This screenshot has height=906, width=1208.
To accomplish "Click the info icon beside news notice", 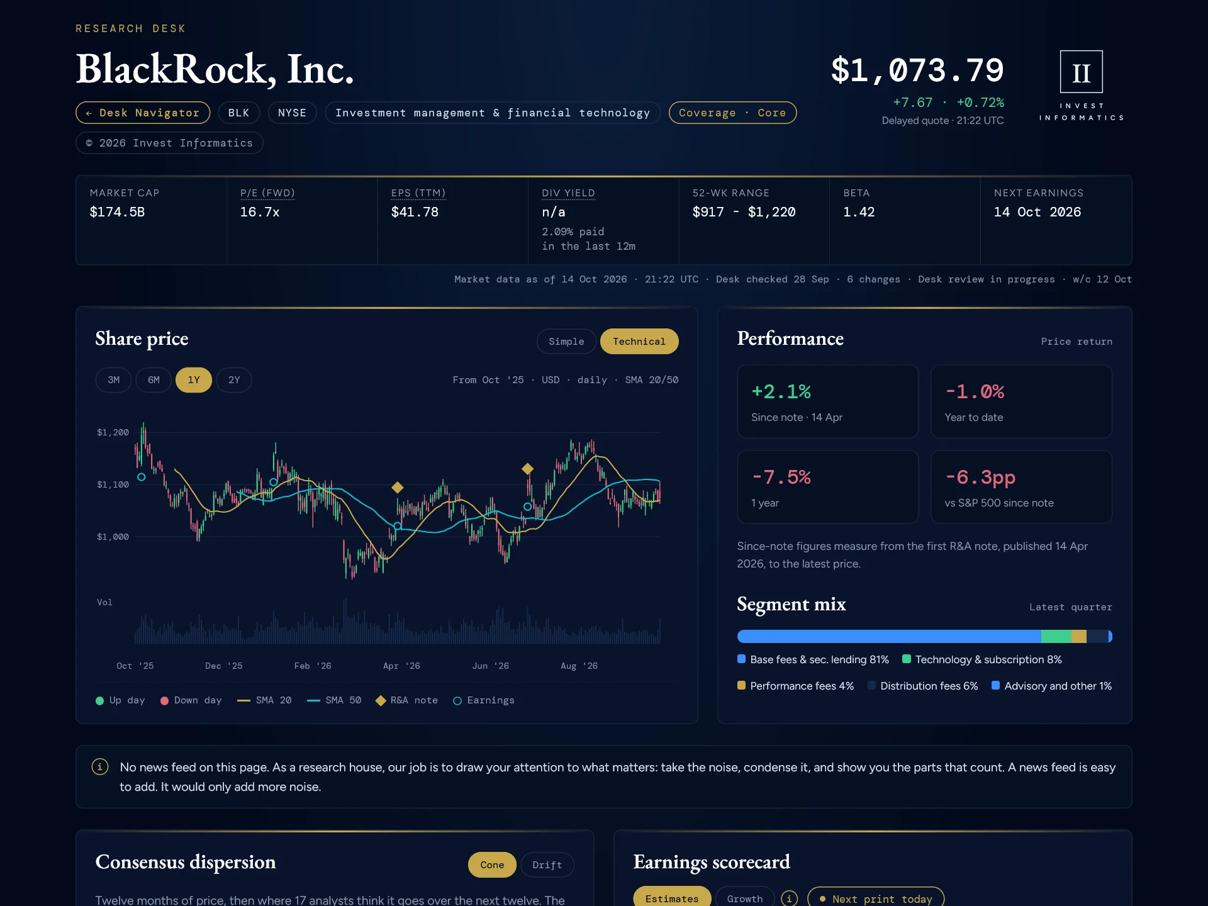I will [100, 766].
